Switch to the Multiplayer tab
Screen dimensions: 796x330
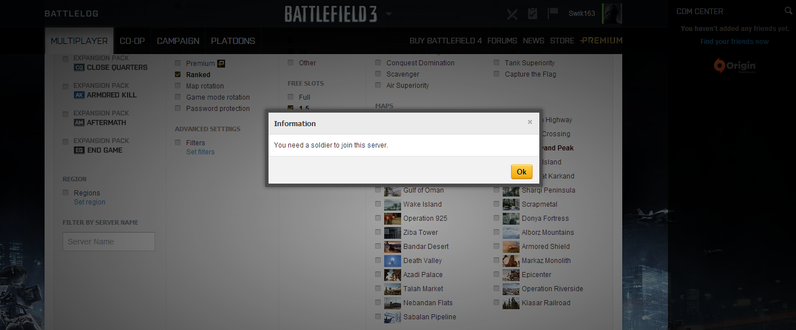point(80,41)
